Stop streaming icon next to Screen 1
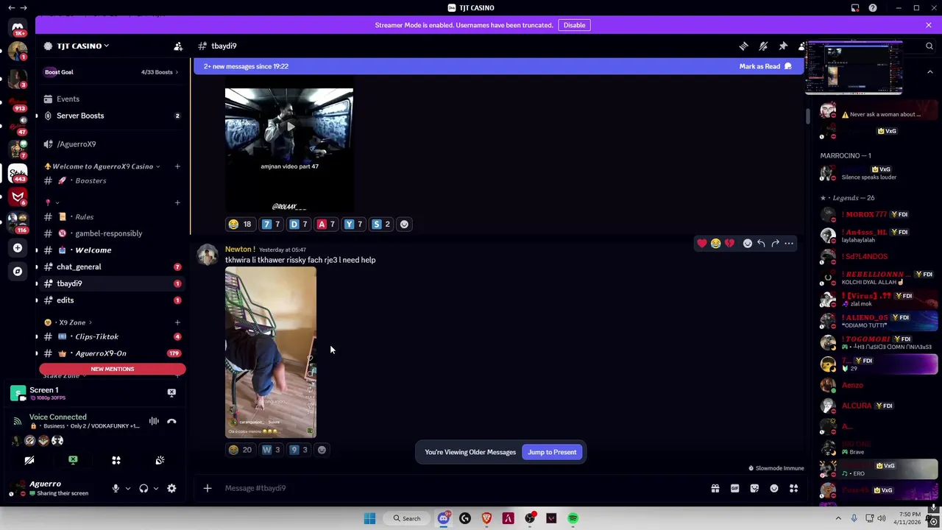The height and width of the screenshot is (530, 942). point(171,392)
